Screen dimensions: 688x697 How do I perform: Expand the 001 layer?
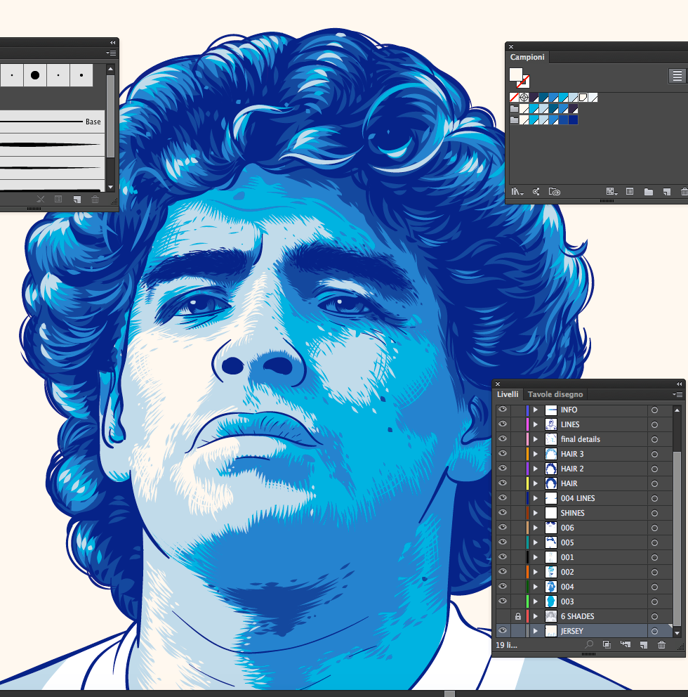point(536,557)
